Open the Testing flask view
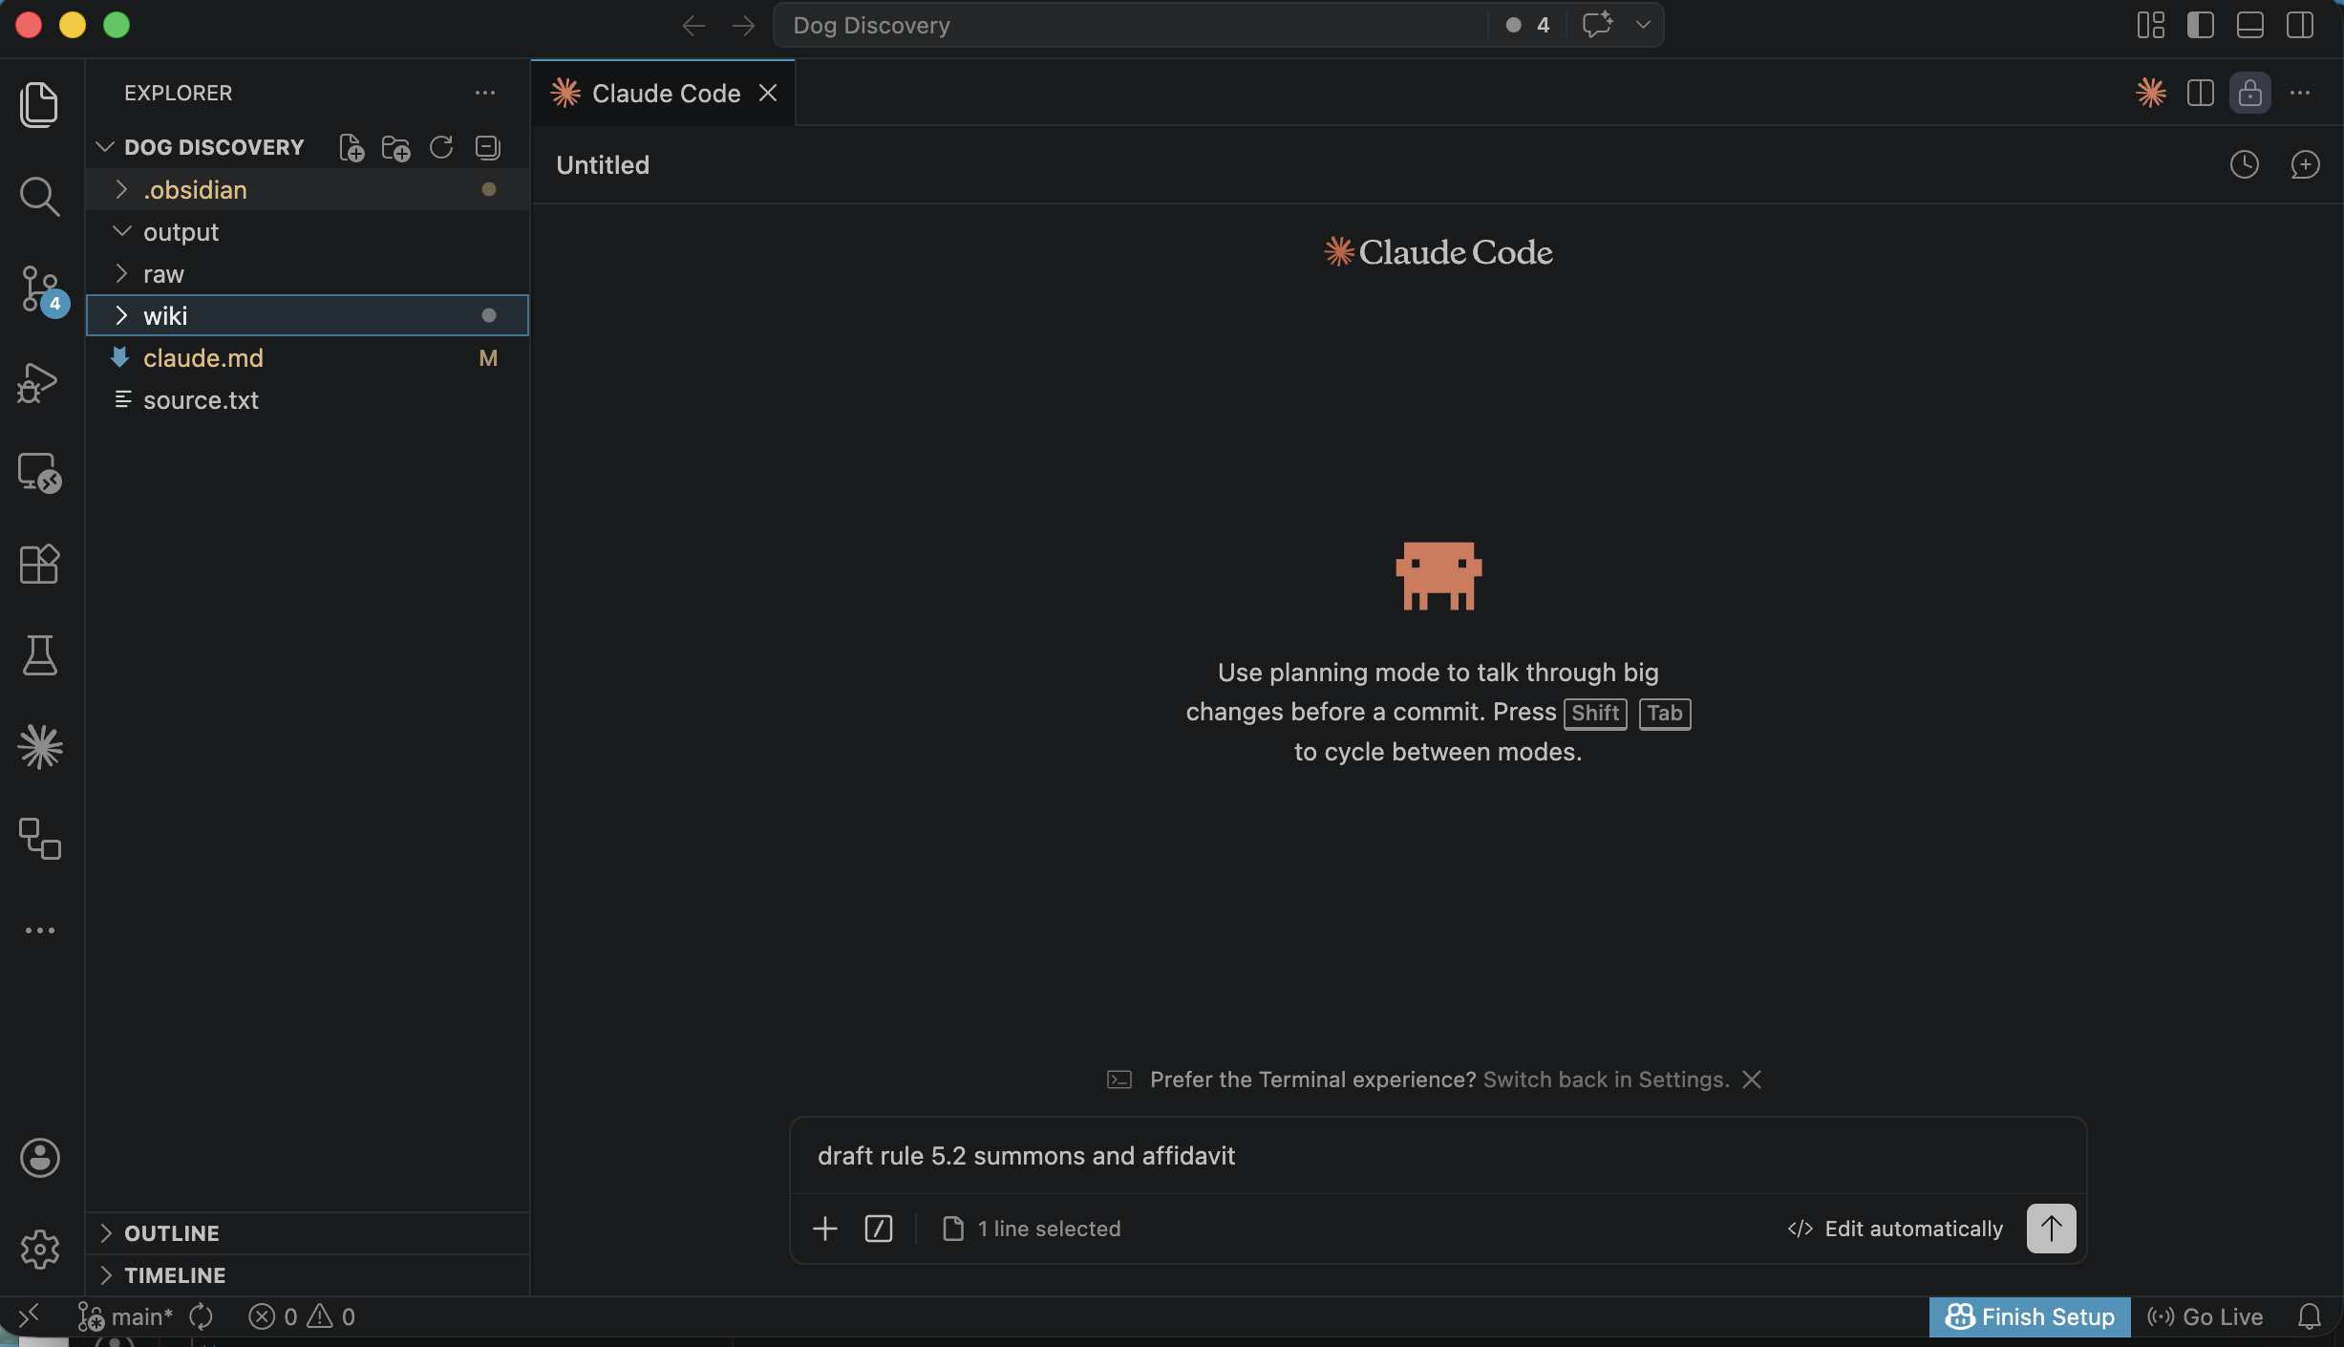This screenshot has width=2344, height=1347. (39, 655)
